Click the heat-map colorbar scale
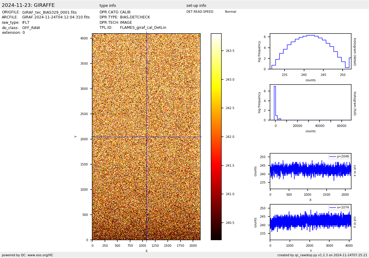 216,136
